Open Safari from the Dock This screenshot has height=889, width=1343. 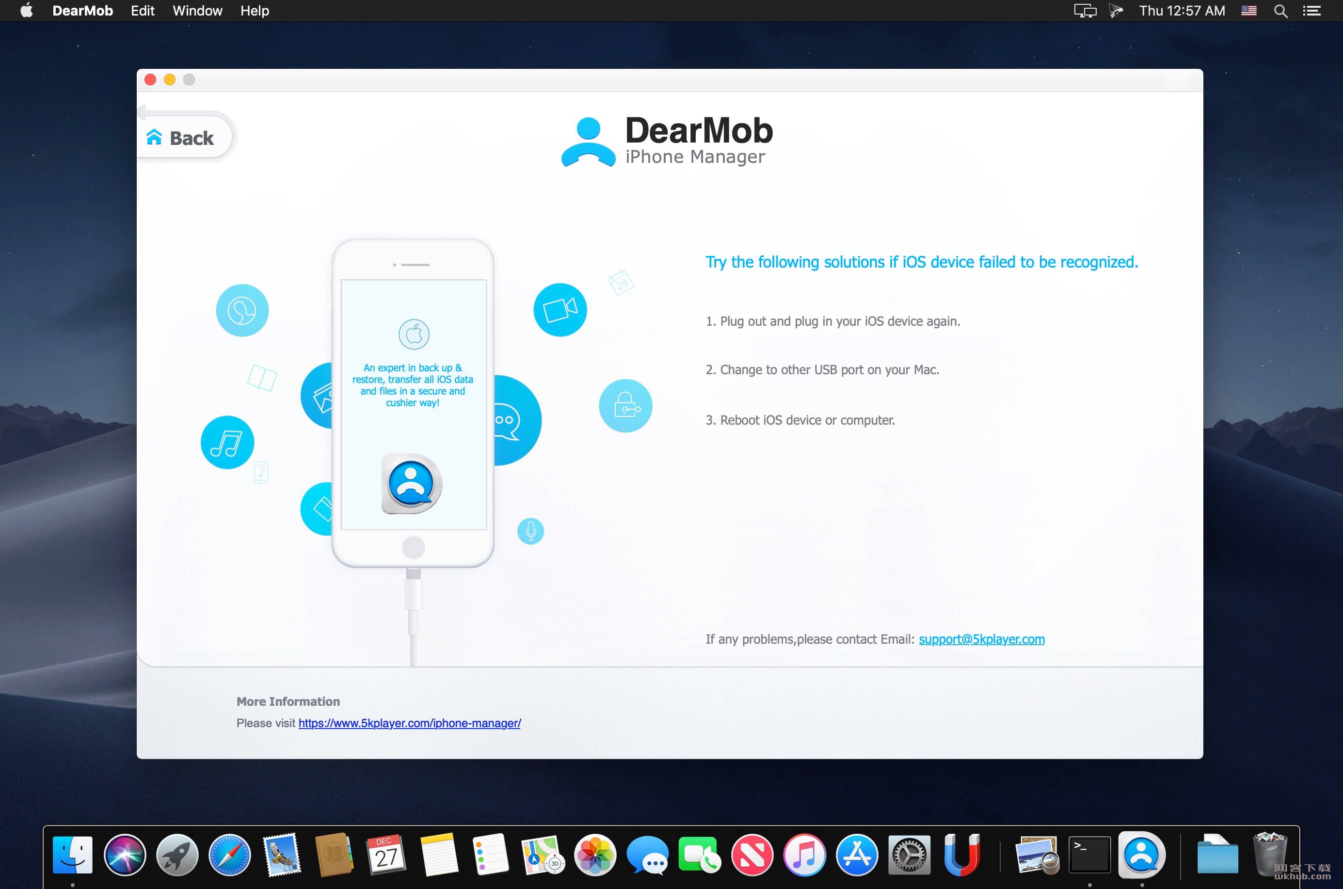(229, 855)
